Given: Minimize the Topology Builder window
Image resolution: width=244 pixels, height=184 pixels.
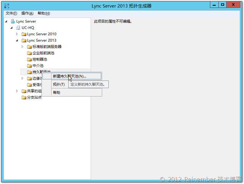Looking at the screenshot, I should tap(214, 5).
